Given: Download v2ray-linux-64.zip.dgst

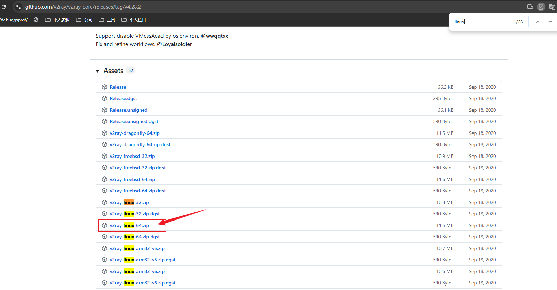Looking at the screenshot, I should coord(135,237).
